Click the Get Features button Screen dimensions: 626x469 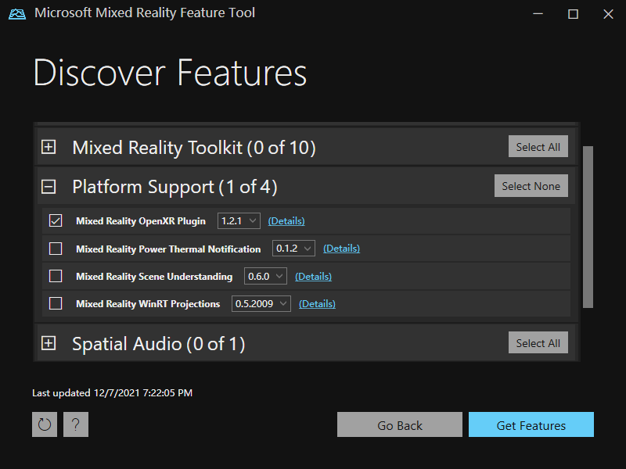[531, 424]
